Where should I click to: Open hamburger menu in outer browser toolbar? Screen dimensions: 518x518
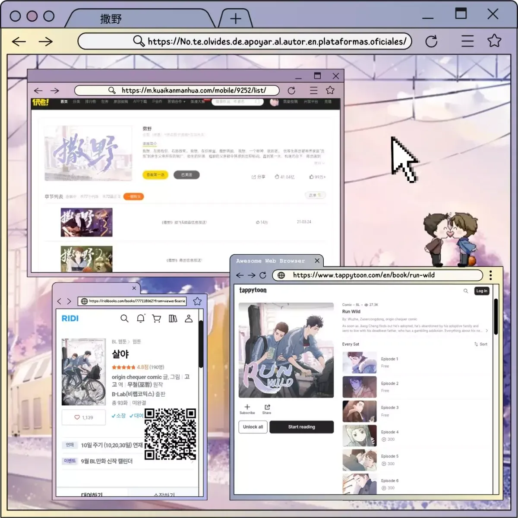(467, 41)
